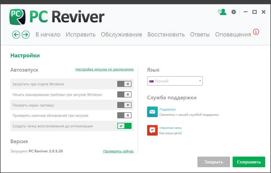The height and width of the screenshot is (173, 271).
Task: Maximize the PC Reviver window
Action: click(x=254, y=12)
